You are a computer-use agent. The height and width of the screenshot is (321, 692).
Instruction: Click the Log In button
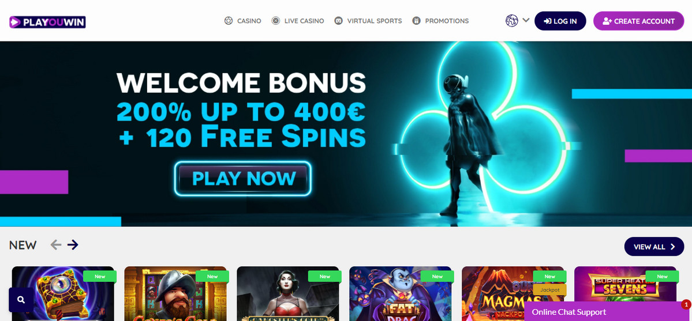coord(560,21)
